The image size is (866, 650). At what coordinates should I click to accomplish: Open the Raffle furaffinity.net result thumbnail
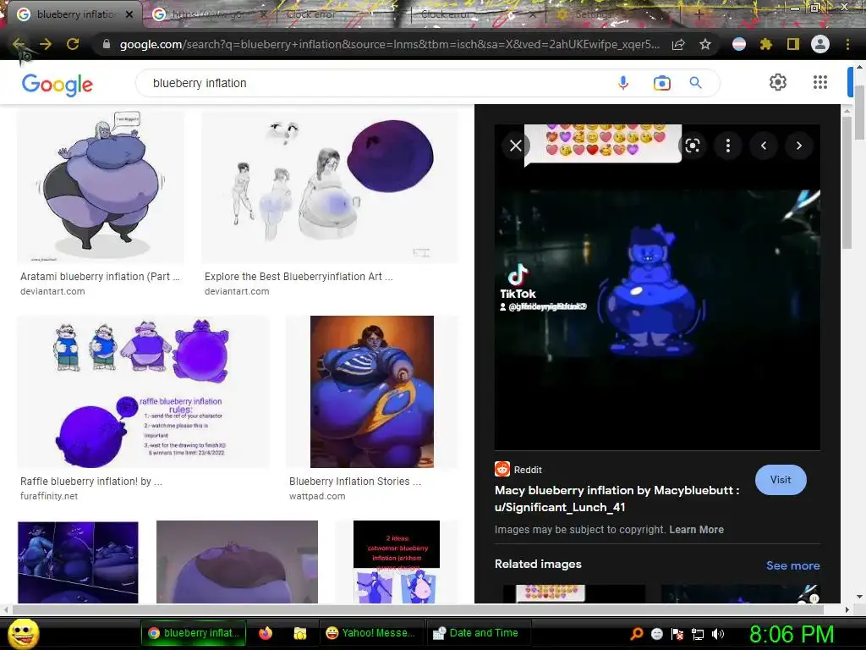pyautogui.click(x=144, y=392)
